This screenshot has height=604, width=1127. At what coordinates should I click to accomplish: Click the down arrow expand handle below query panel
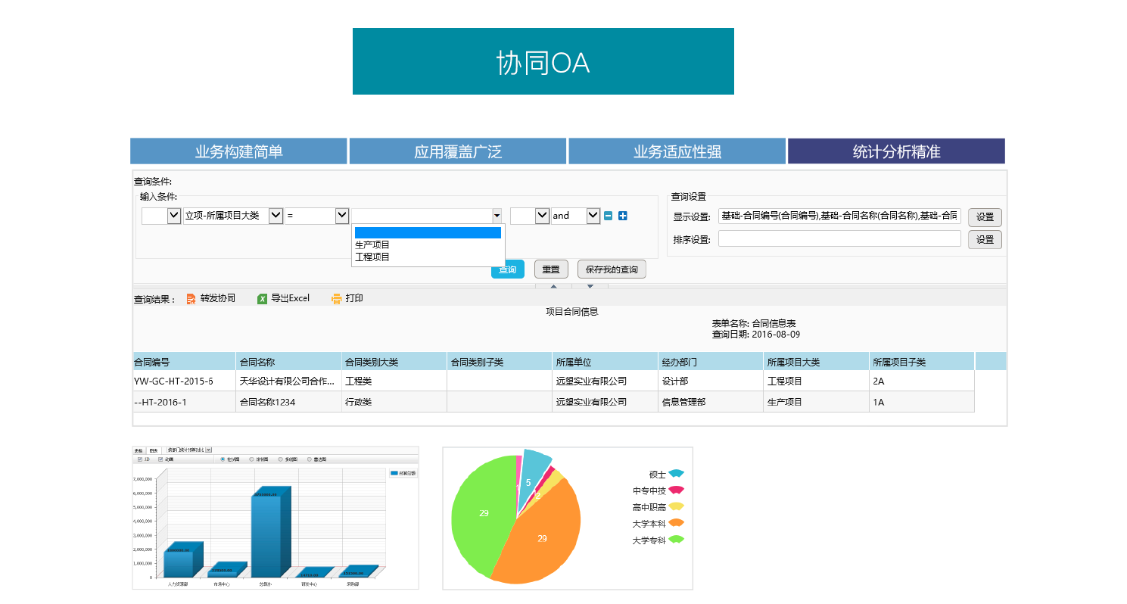[590, 286]
